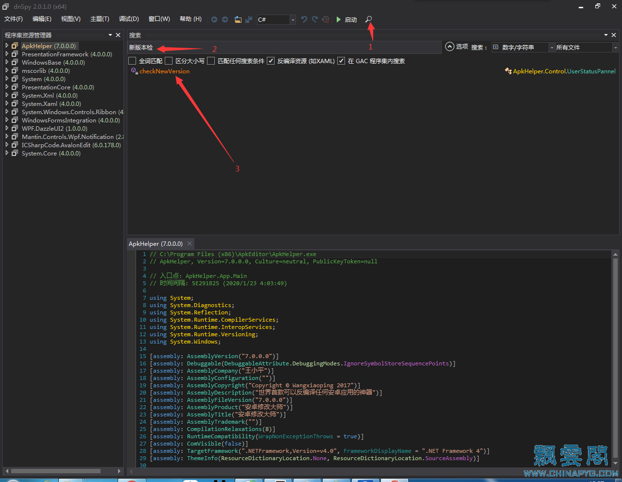The height and width of the screenshot is (482, 622).
Task: Open the assembly explorer panel options arrow
Action: [110, 35]
